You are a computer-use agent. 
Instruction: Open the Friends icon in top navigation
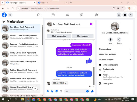click(x=67, y=15)
